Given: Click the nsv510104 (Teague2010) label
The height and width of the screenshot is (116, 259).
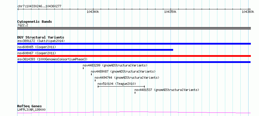Looking at the screenshot, I should click(117, 84).
